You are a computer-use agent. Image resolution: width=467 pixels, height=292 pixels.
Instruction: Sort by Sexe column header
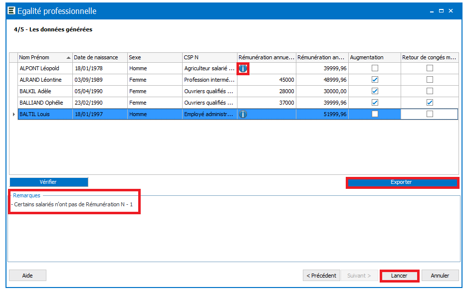click(x=155, y=57)
